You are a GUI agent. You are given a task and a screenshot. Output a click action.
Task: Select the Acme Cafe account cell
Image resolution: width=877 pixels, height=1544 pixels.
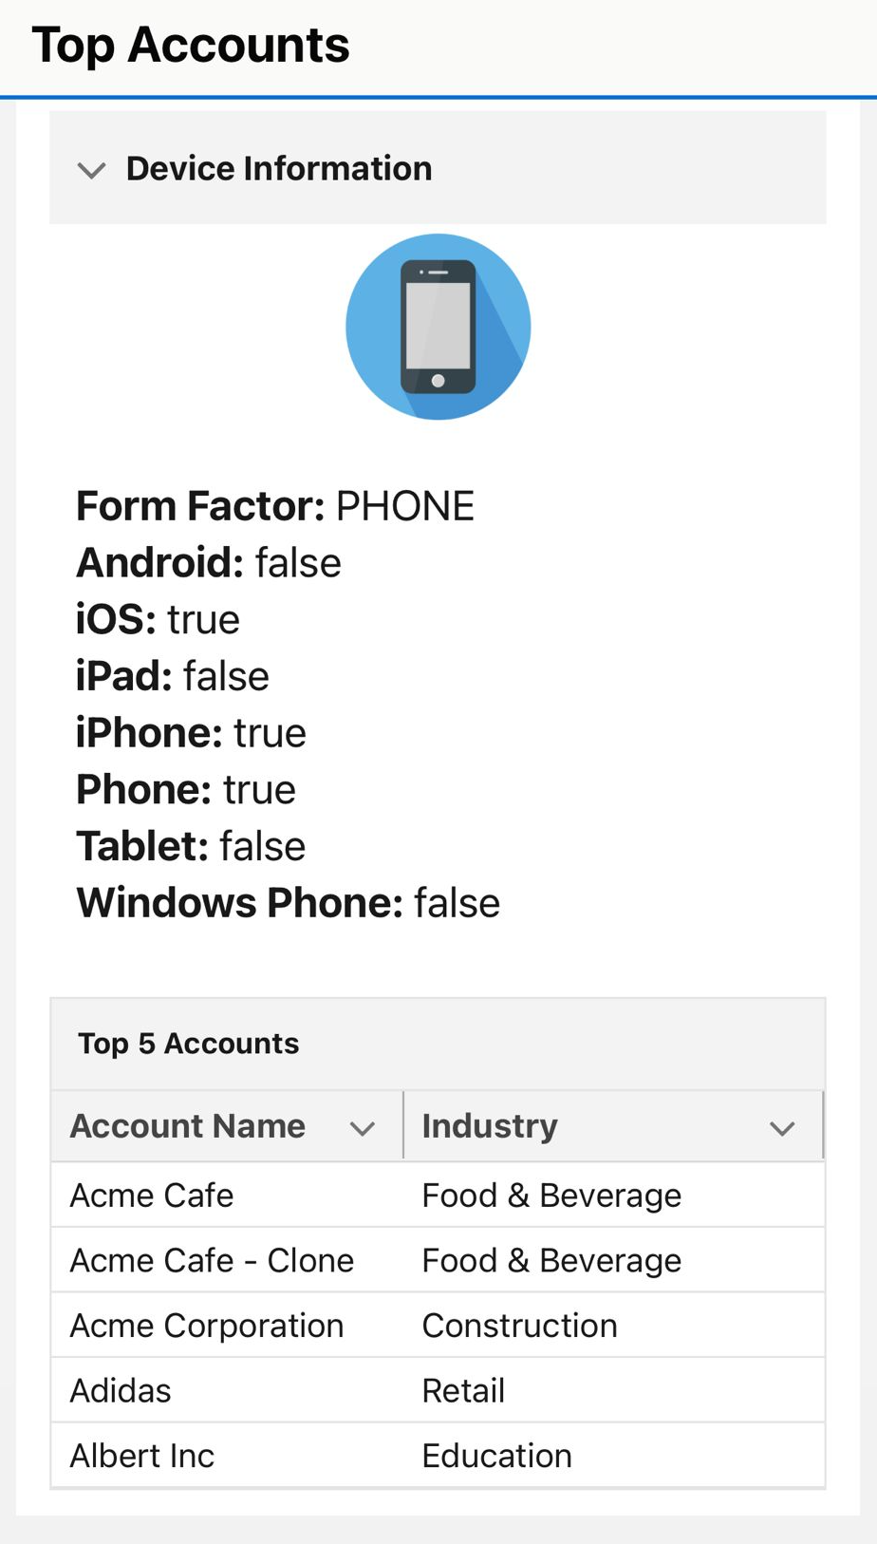pyautogui.click(x=152, y=1196)
